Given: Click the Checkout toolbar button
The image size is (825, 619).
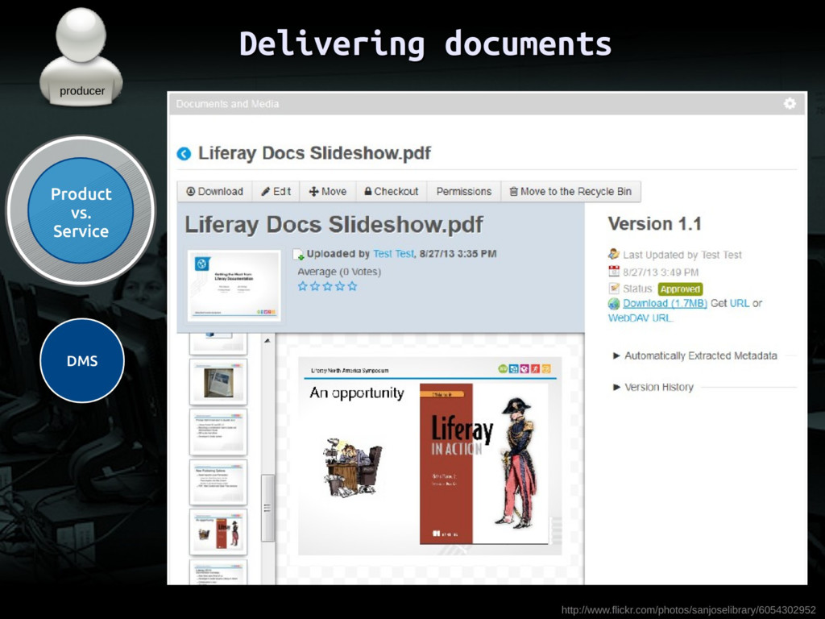Looking at the screenshot, I should (392, 192).
